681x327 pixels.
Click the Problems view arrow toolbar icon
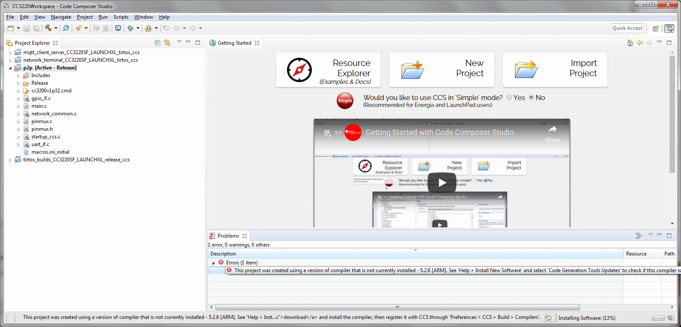(638, 235)
